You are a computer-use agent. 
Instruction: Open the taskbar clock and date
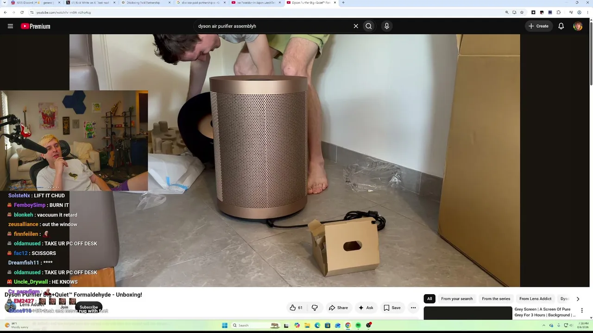[583, 326]
